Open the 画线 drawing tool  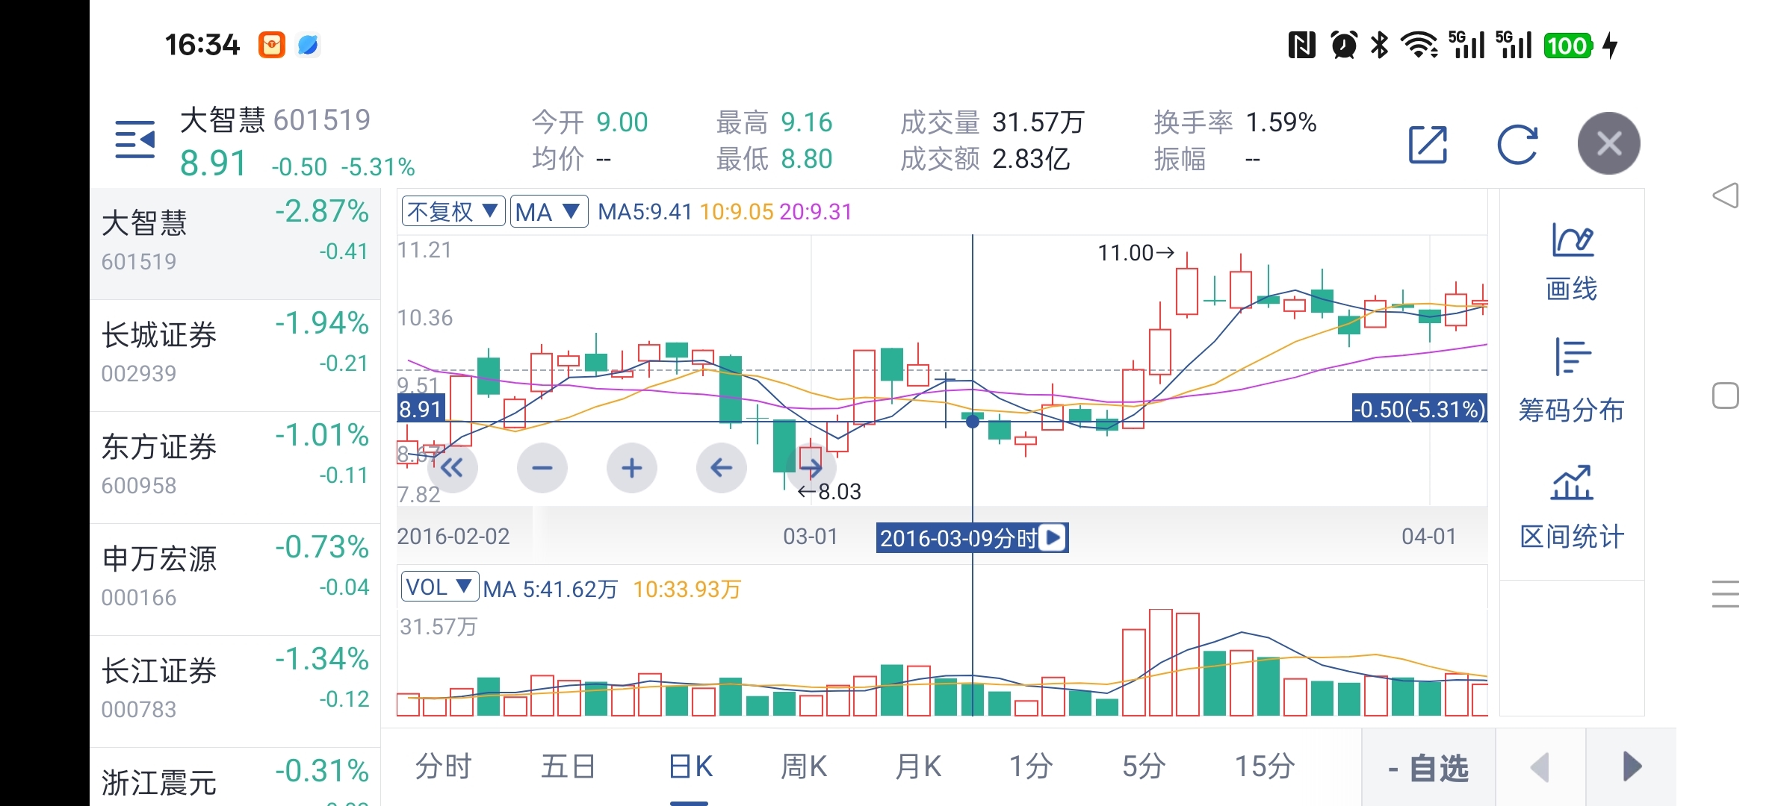coord(1571,263)
